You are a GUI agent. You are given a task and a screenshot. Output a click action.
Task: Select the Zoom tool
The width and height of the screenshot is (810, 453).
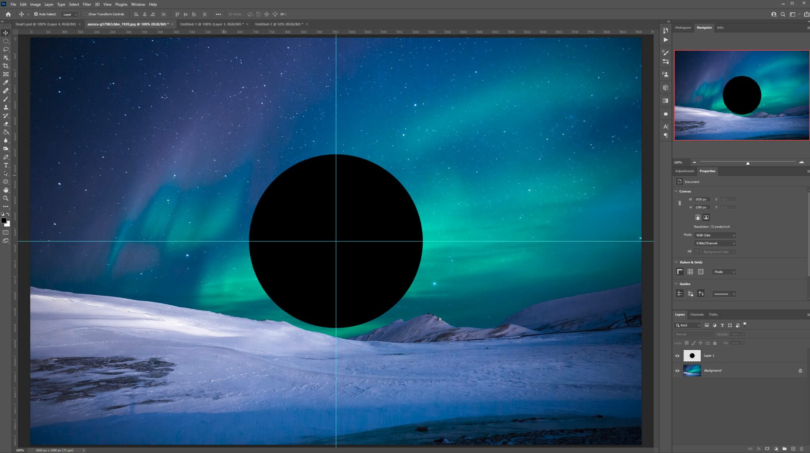[6, 198]
